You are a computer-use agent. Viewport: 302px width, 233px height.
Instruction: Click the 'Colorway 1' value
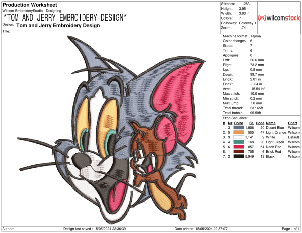click(x=248, y=23)
